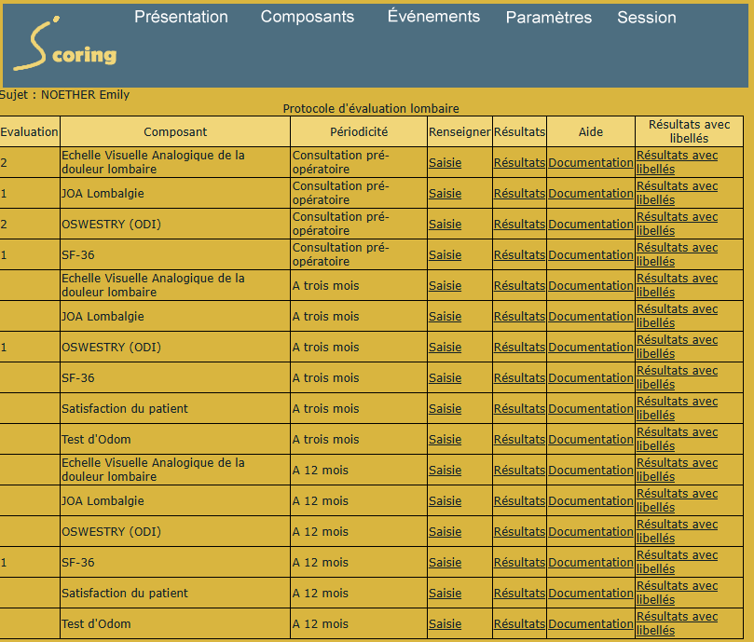View Résultats for Test d'Odom at 12 months
The image size is (754, 642).
[519, 624]
